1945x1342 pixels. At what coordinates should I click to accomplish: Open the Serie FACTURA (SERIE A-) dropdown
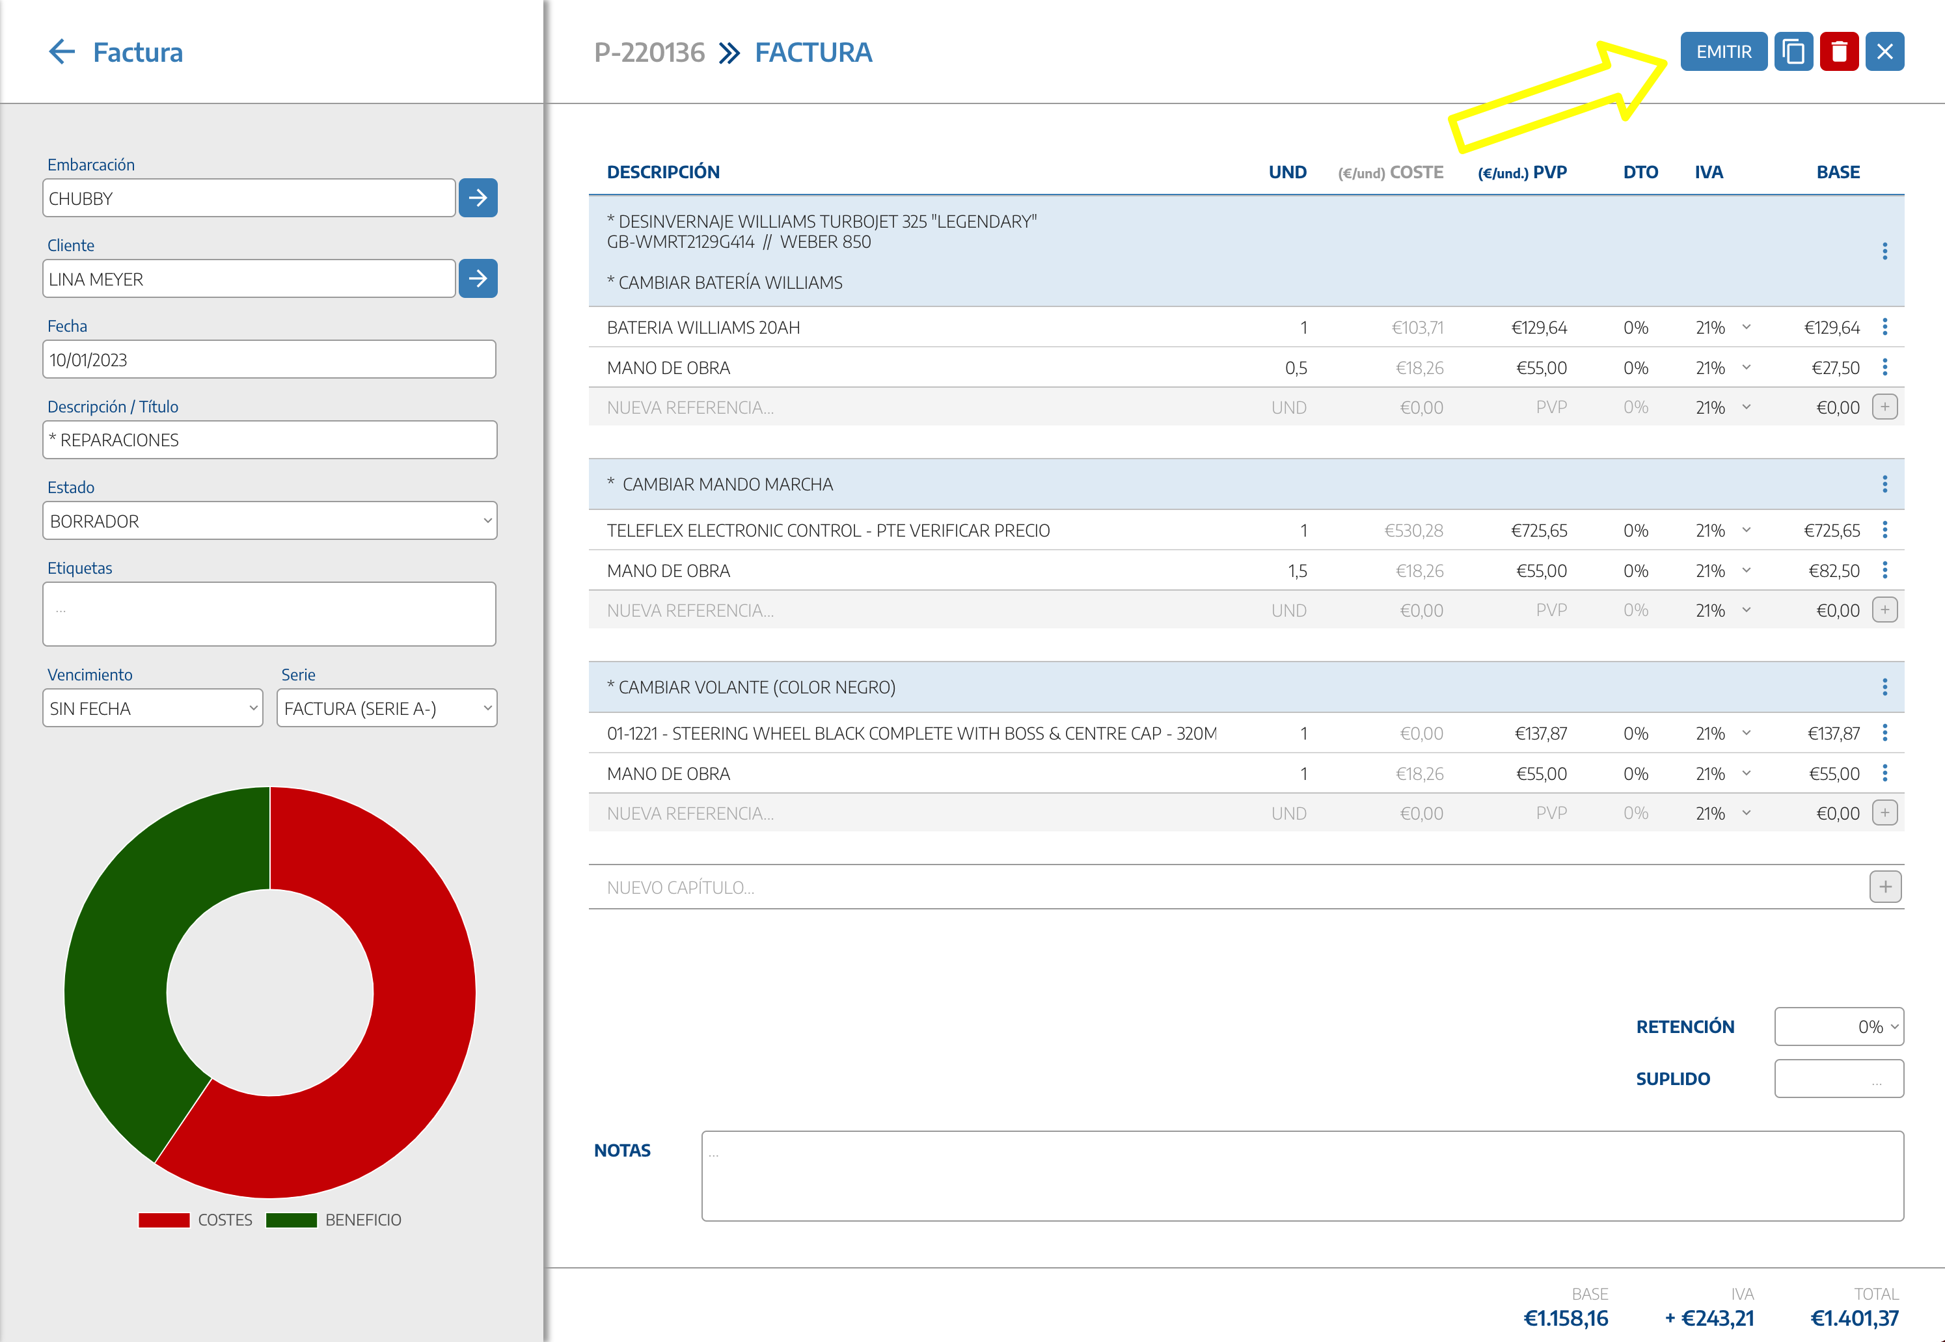coord(387,708)
